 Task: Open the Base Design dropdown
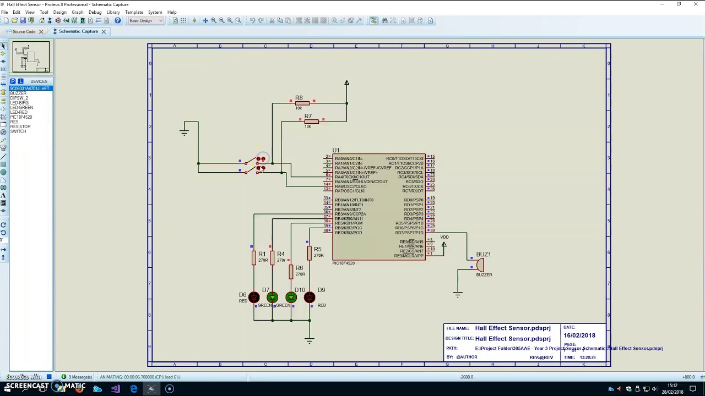tap(146, 20)
